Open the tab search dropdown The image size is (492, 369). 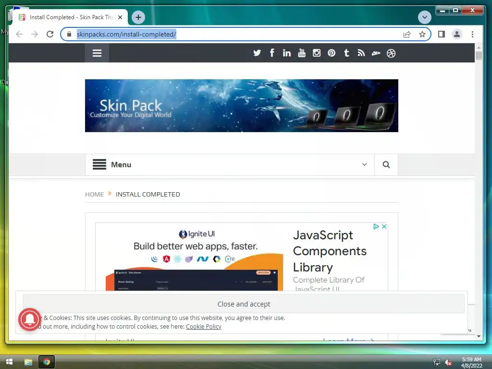click(x=425, y=17)
